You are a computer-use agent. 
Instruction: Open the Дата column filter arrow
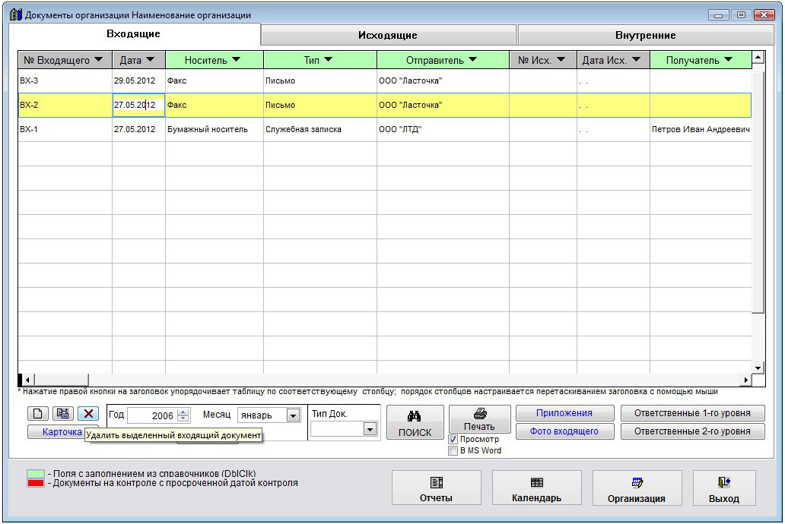150,59
